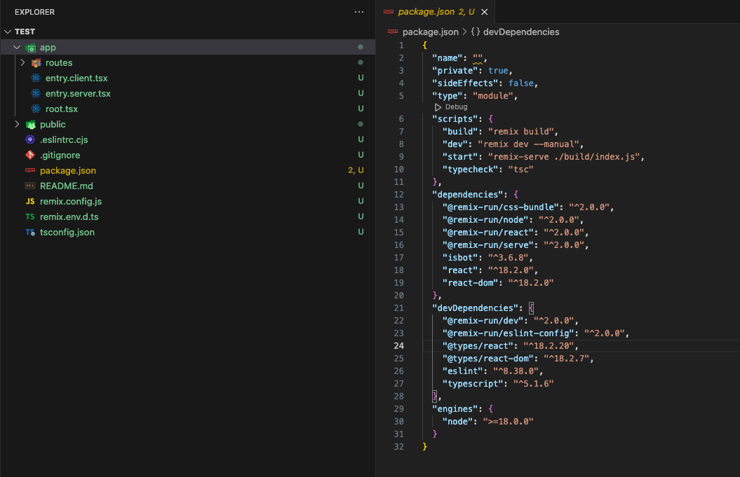Click the npm icon in the breadcrumb
Viewport: 740px width, 477px height.
click(x=393, y=32)
